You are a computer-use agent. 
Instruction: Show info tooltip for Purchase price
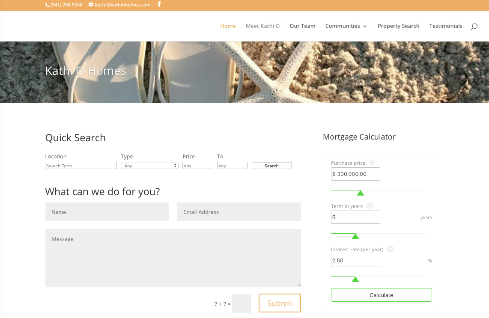pos(372,163)
